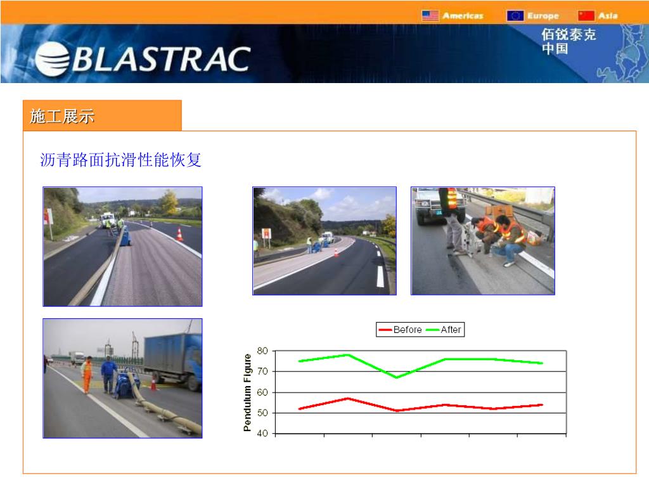This screenshot has width=649, height=487.
Task: Open the Europe region link
Action: click(543, 16)
